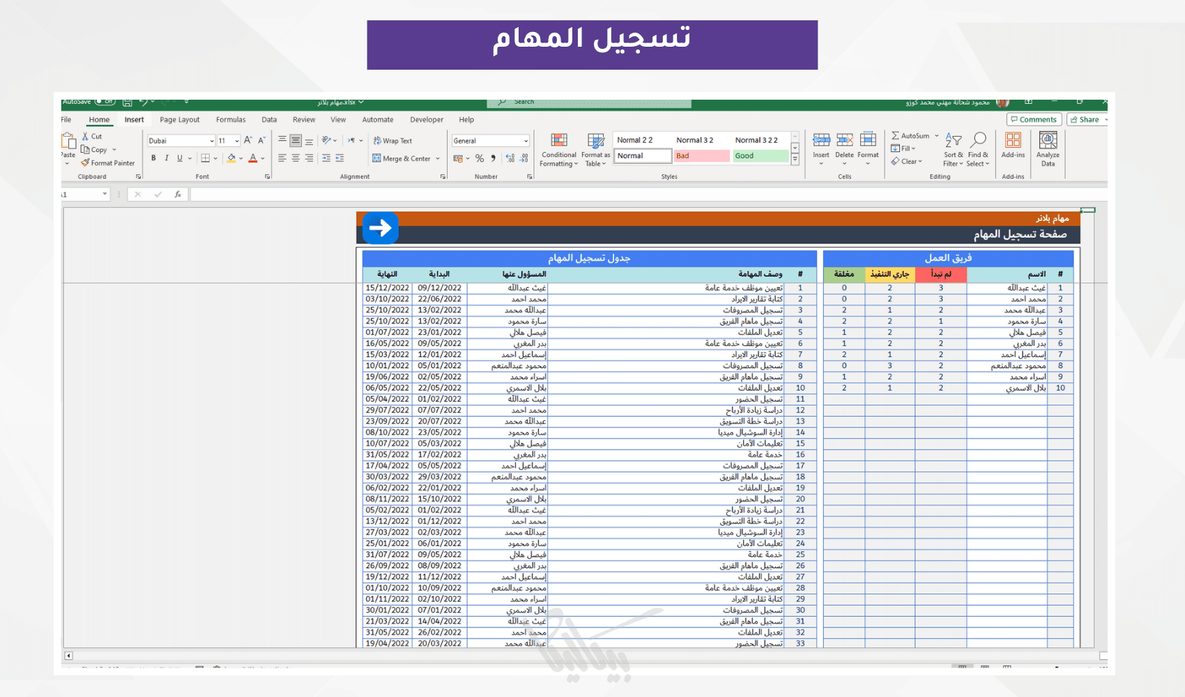The width and height of the screenshot is (1185, 697).
Task: Click the user profile picture
Action: point(1002,102)
